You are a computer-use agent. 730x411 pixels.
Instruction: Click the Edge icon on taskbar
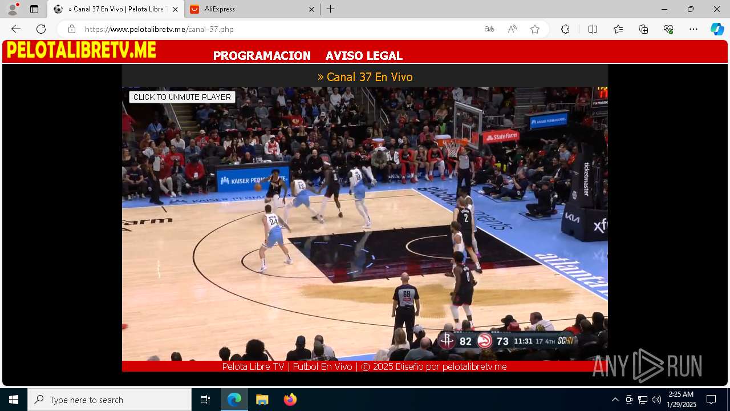[234, 400]
